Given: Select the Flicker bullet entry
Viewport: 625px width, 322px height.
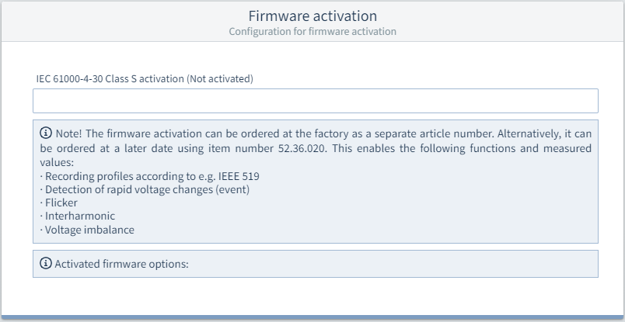Looking at the screenshot, I should 59,203.
